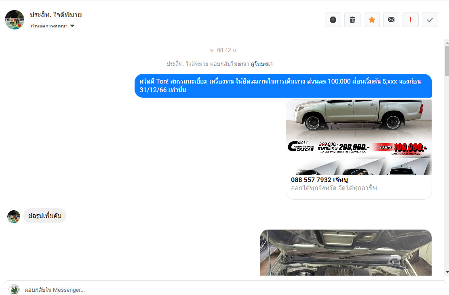Image resolution: width=449 pixels, height=295 pixels.
Task: Focus the ตอบกลับใน Messenger reply field
Action: pyautogui.click(x=225, y=289)
